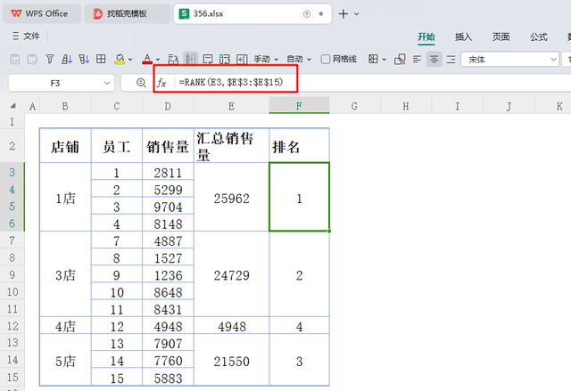571x391 pixels.
Task: Click into the formula bar RANK formula
Action: 231,83
